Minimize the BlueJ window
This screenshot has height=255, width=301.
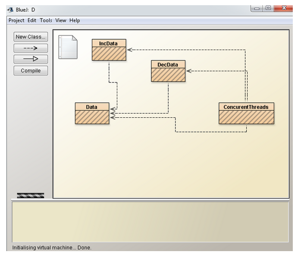(257, 8)
